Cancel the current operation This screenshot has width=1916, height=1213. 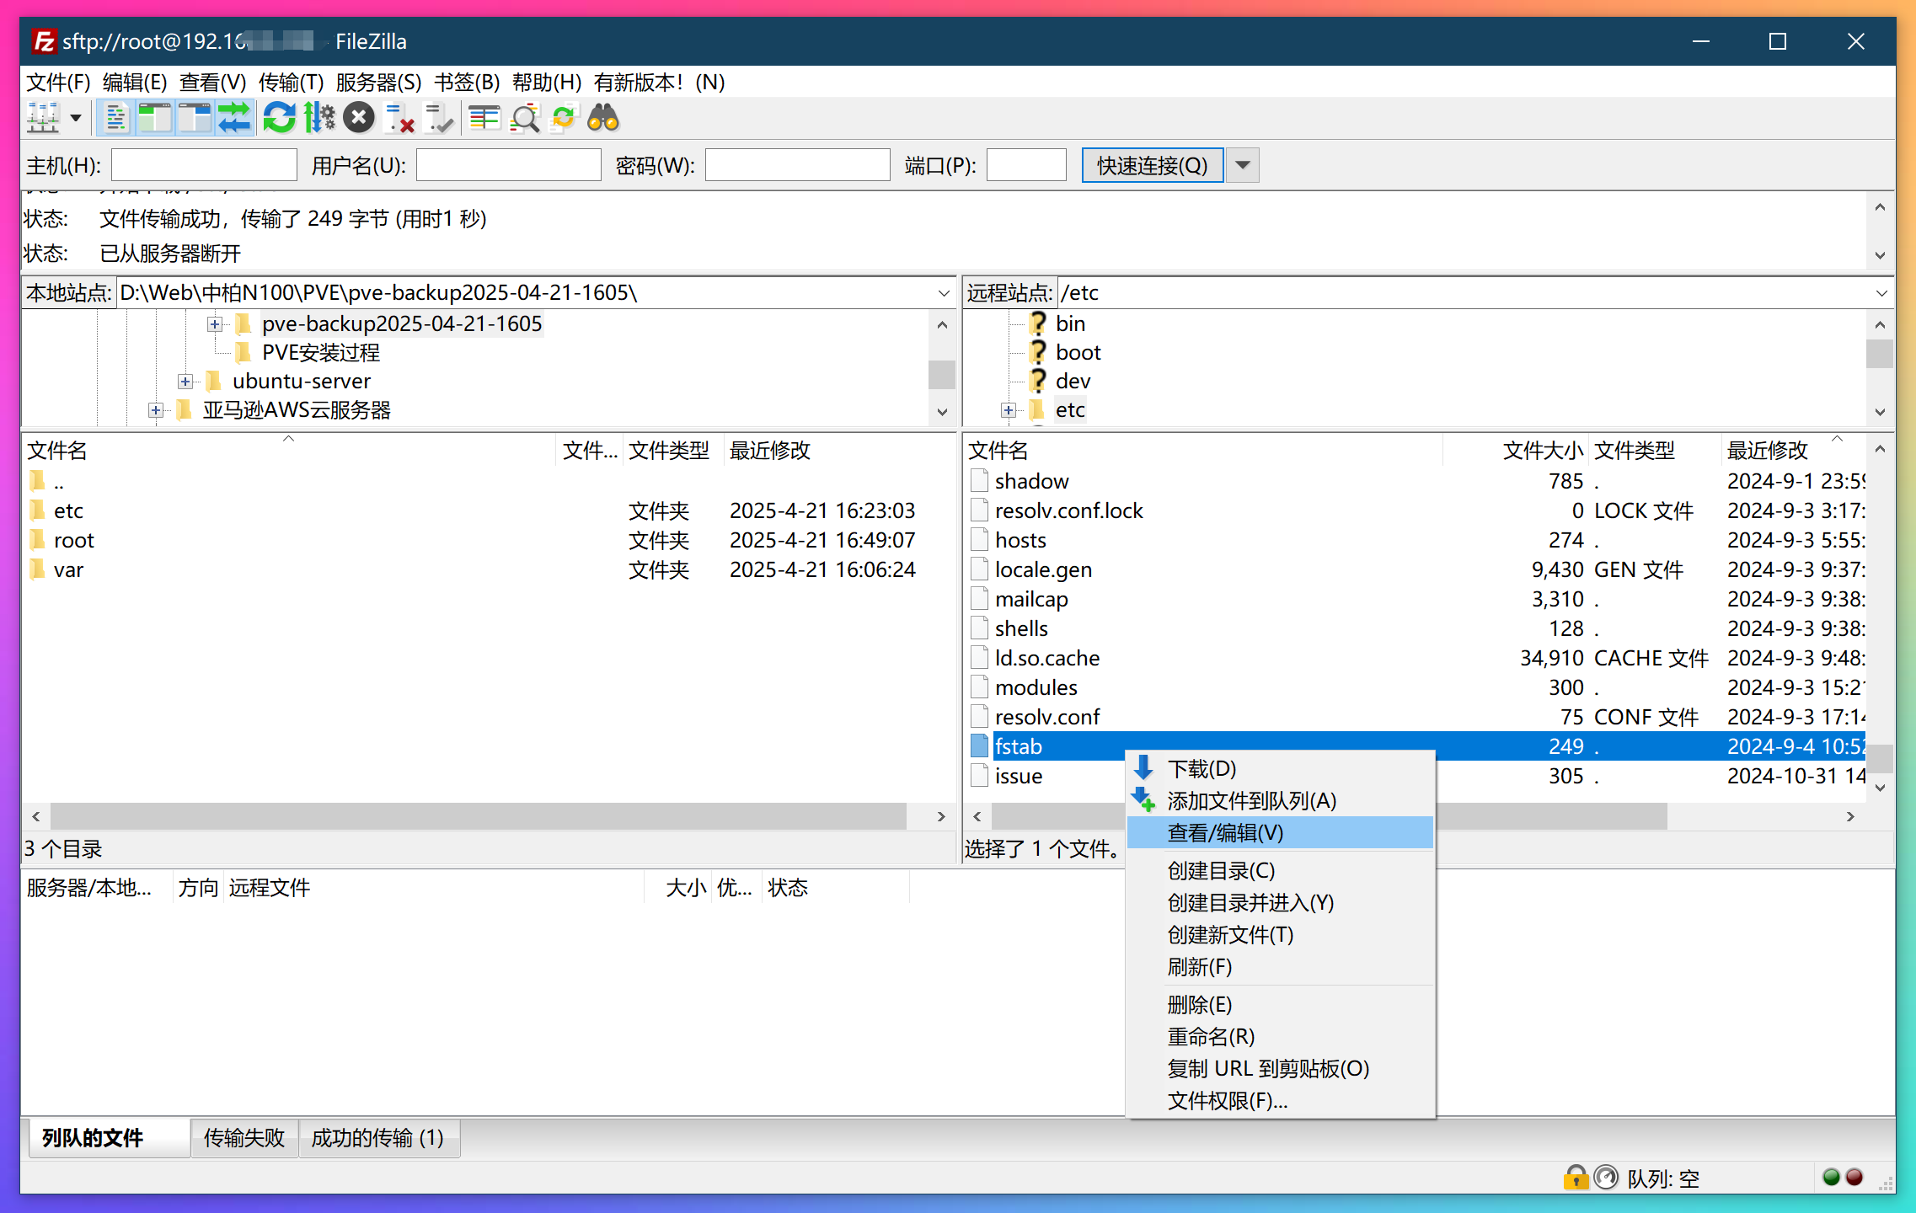click(359, 118)
